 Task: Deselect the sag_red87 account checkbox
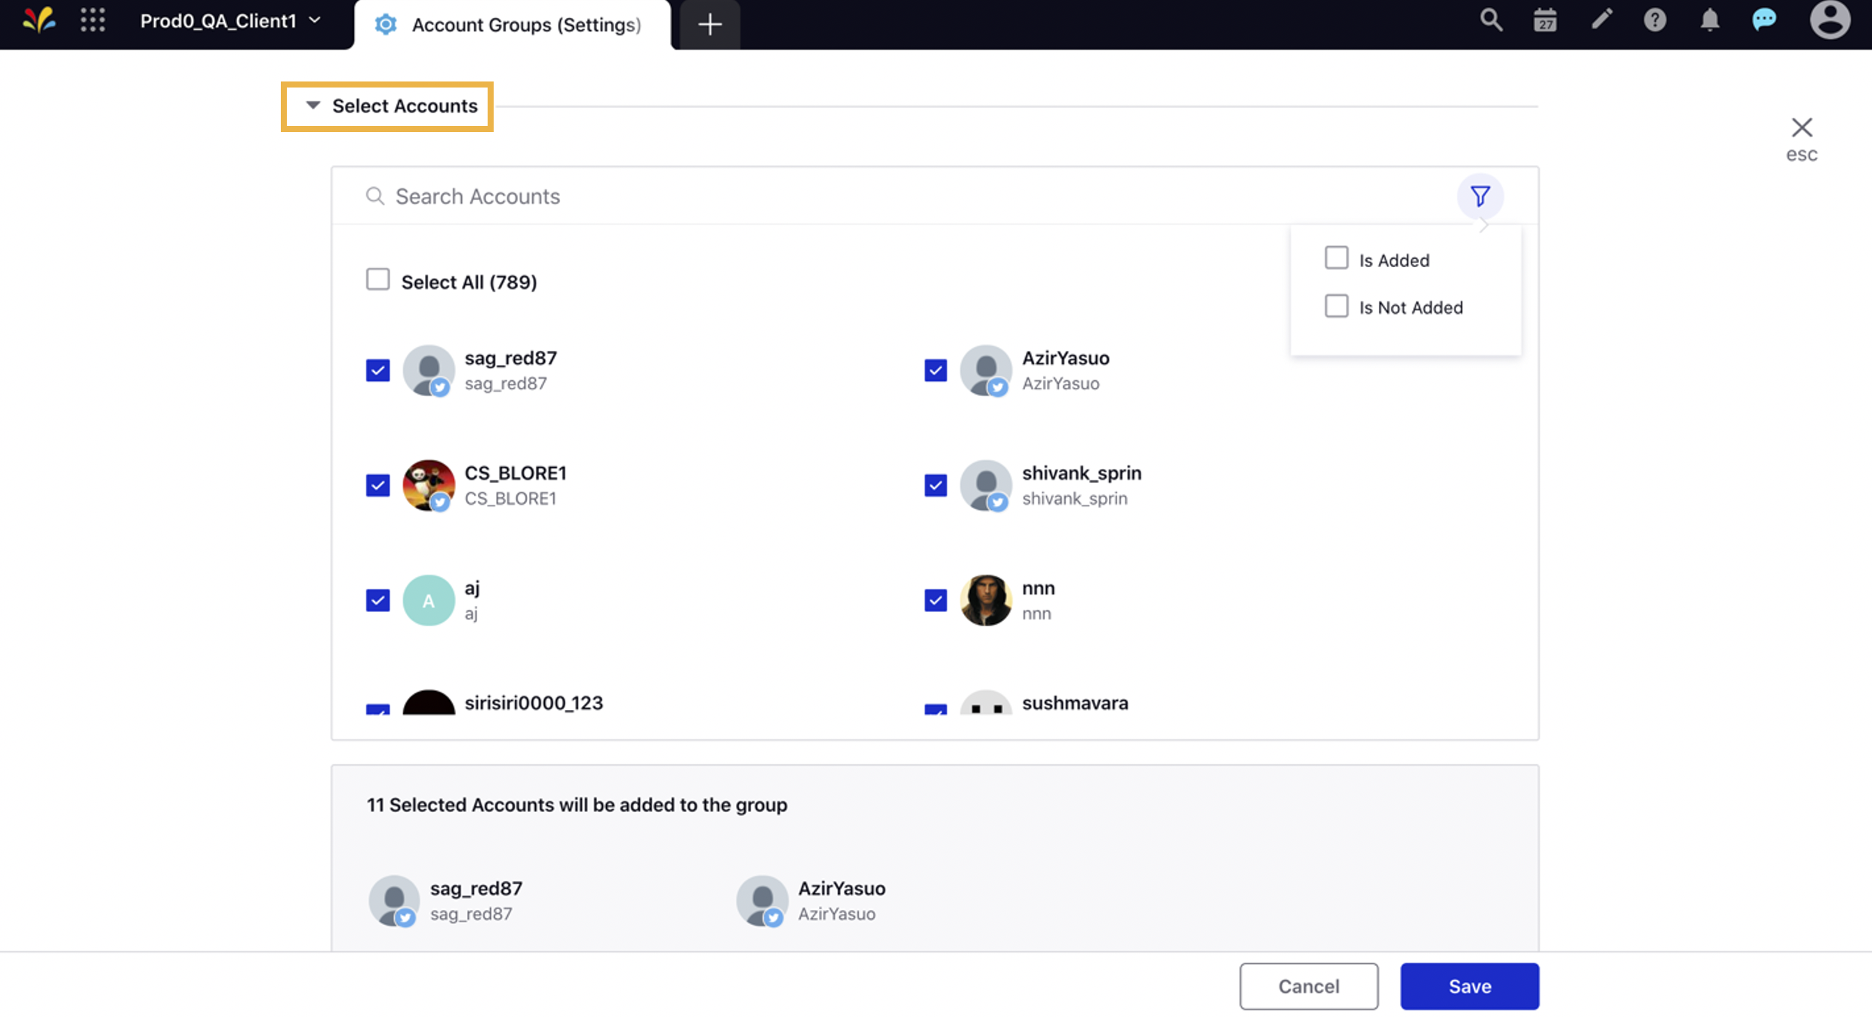377,370
